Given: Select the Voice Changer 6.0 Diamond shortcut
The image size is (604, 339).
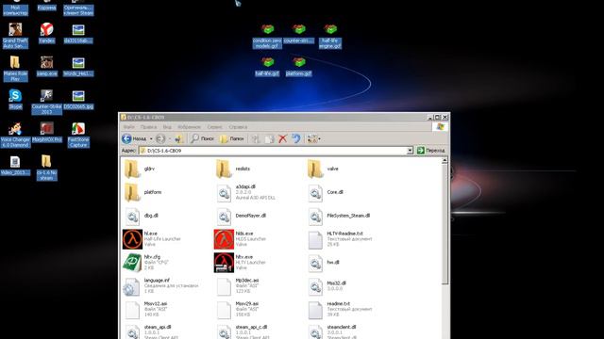Looking at the screenshot, I should 15,135.
